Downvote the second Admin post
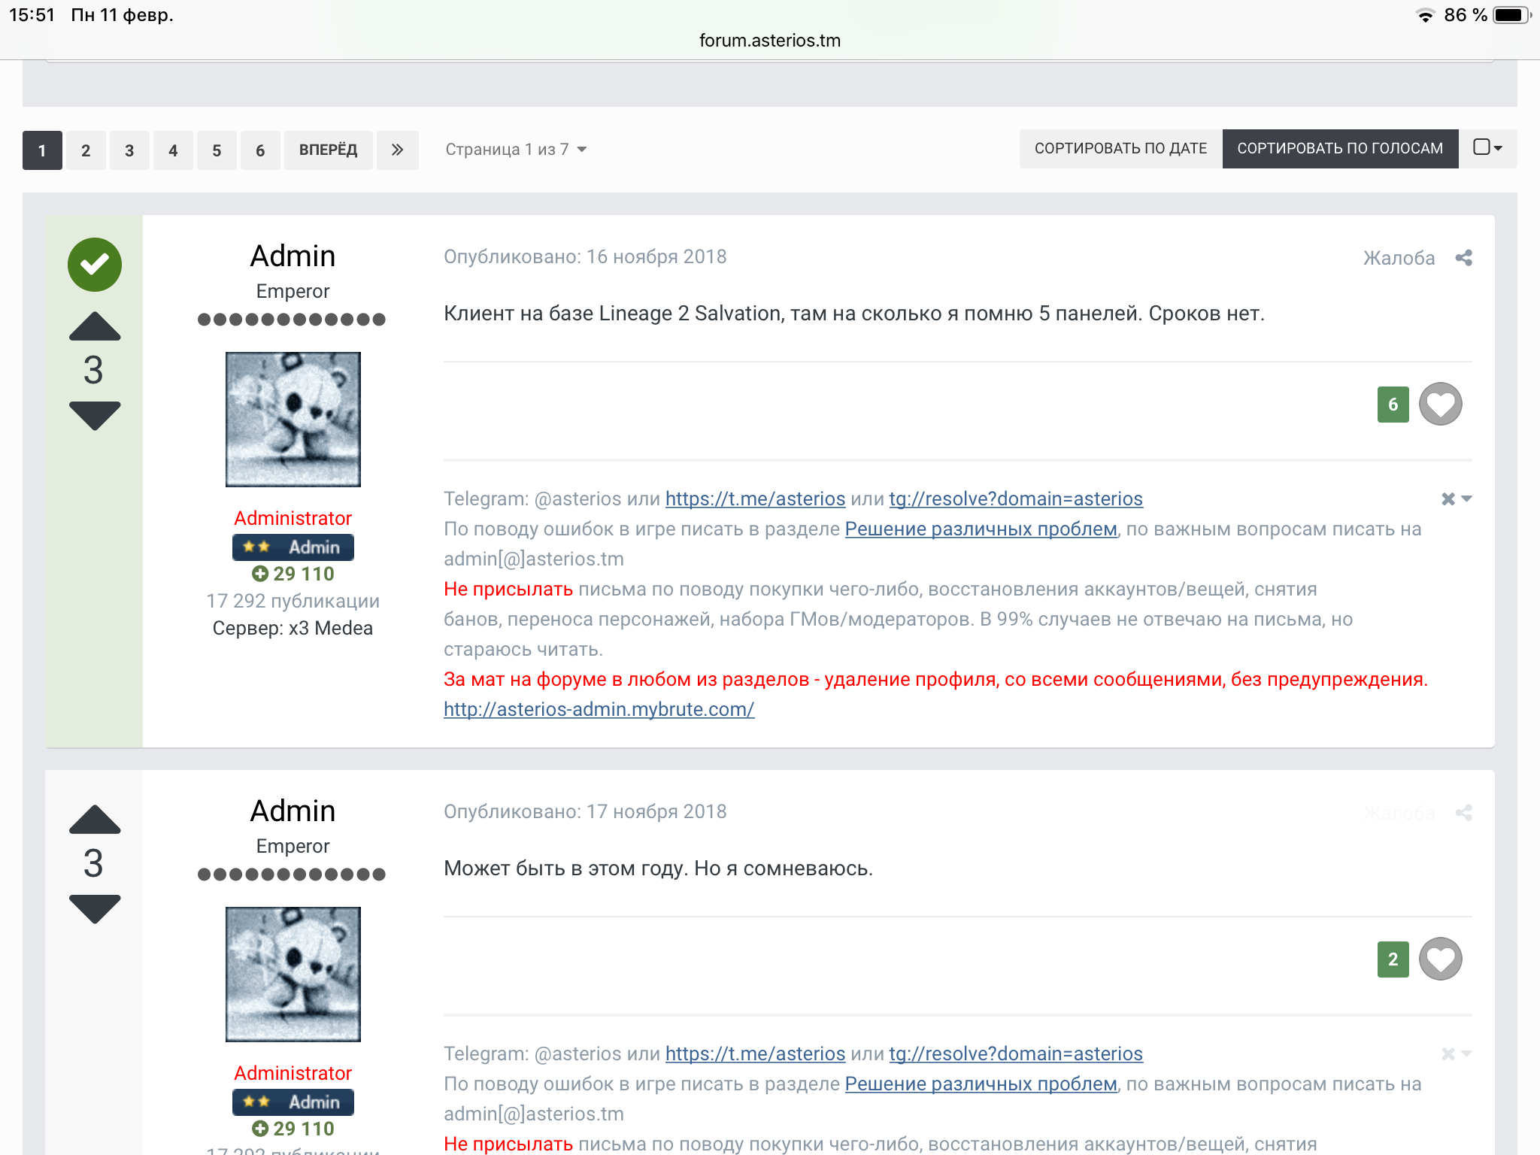Viewport: 1540px width, 1155px height. pos(95,908)
